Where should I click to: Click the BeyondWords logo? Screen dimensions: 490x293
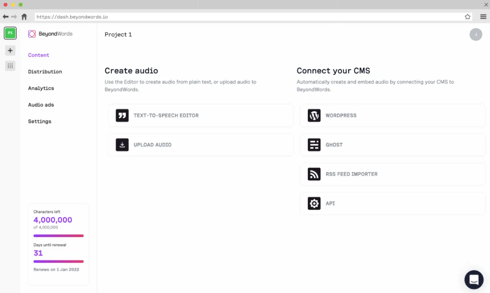[50, 34]
